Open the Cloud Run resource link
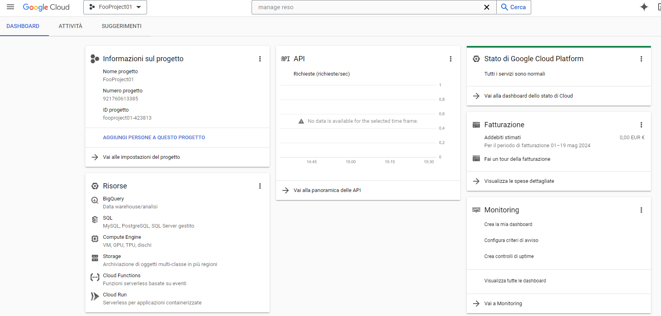This screenshot has width=661, height=316. click(115, 295)
